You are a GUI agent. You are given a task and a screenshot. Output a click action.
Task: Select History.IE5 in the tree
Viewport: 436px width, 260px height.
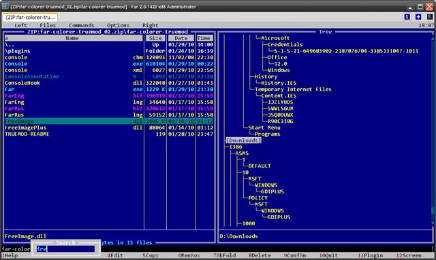point(279,83)
